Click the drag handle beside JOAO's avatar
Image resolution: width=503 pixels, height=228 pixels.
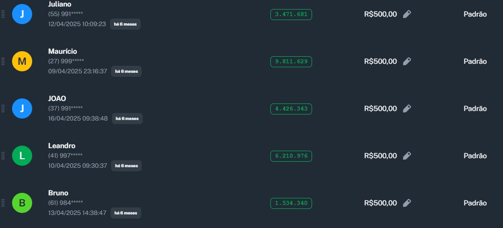click(3, 109)
